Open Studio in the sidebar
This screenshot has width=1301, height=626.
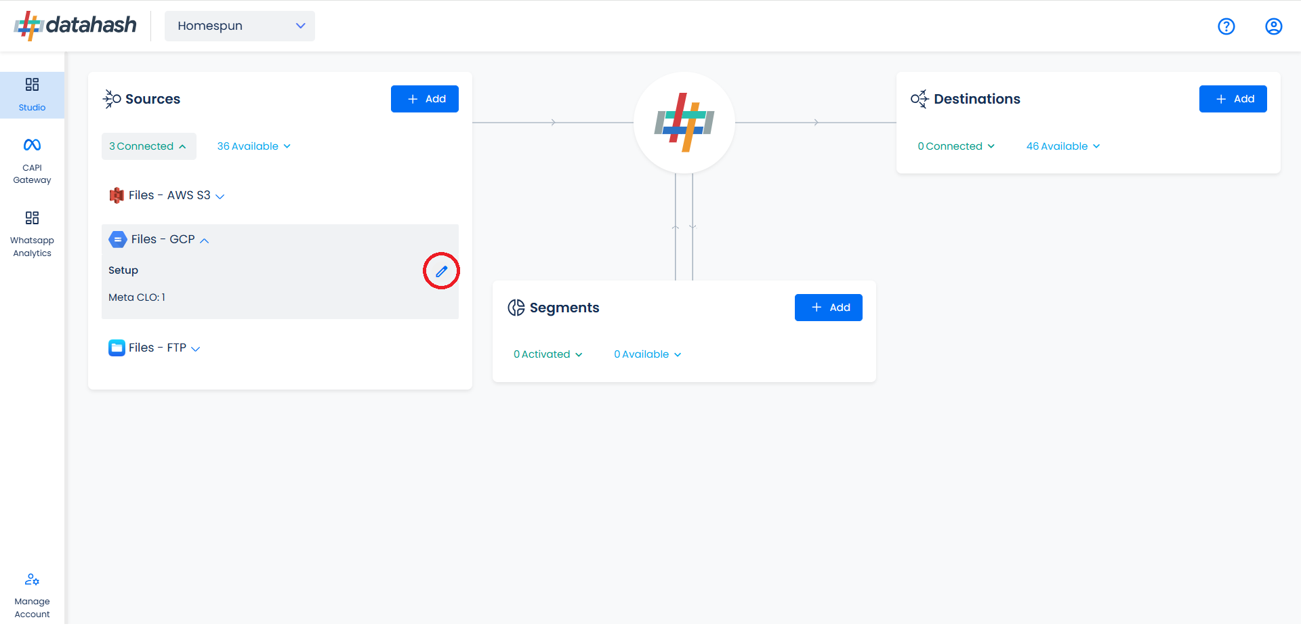(32, 95)
